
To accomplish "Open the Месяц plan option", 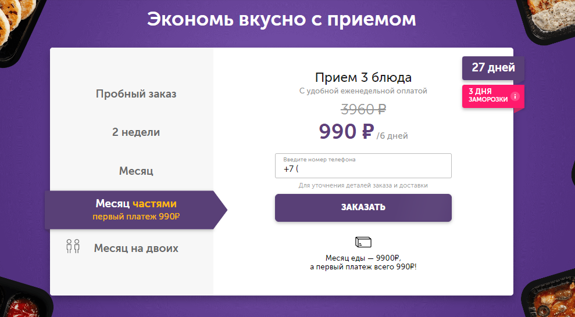I will click(x=136, y=171).
